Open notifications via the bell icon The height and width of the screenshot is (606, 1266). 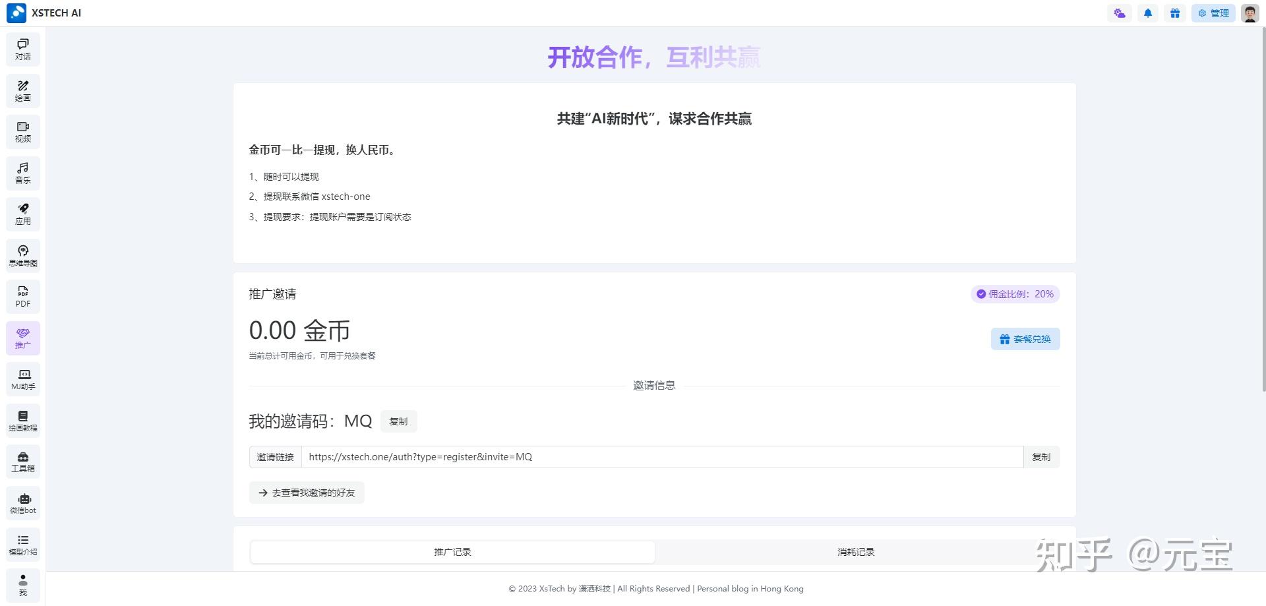point(1147,13)
